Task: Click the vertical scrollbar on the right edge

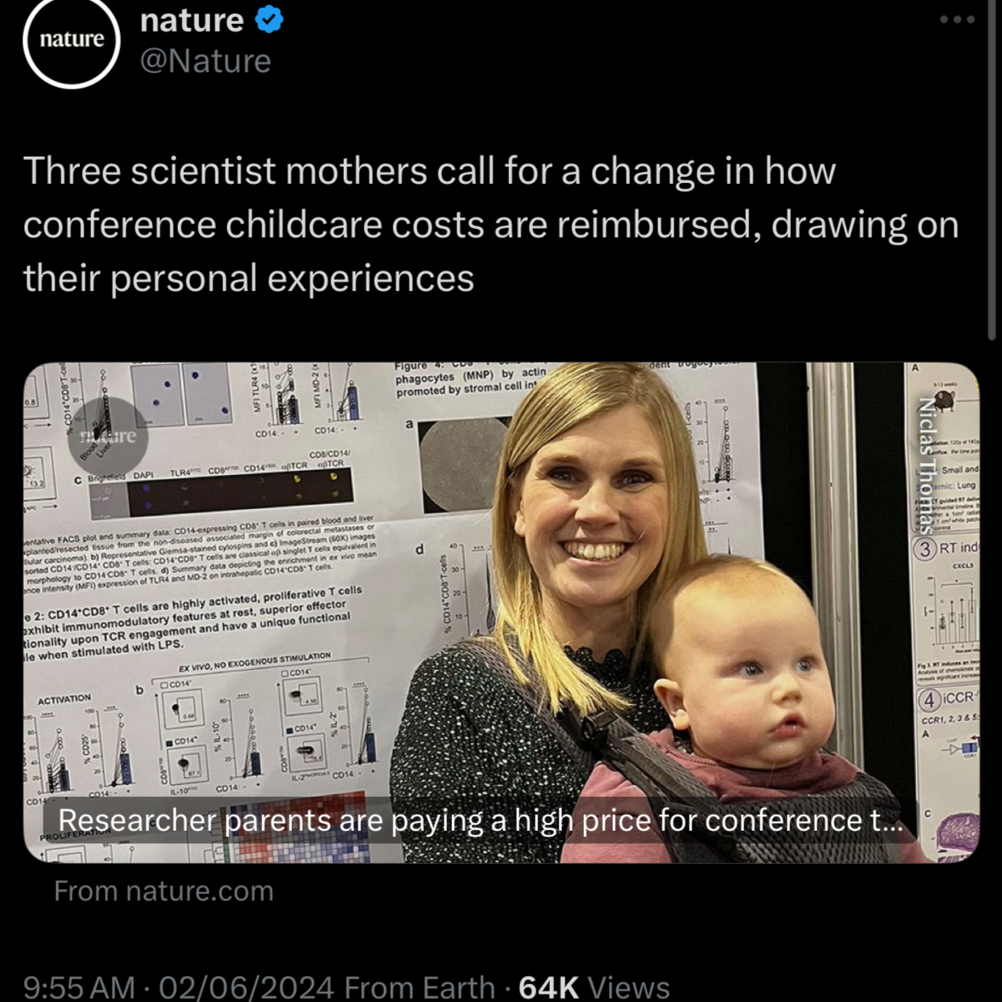Action: [991, 170]
